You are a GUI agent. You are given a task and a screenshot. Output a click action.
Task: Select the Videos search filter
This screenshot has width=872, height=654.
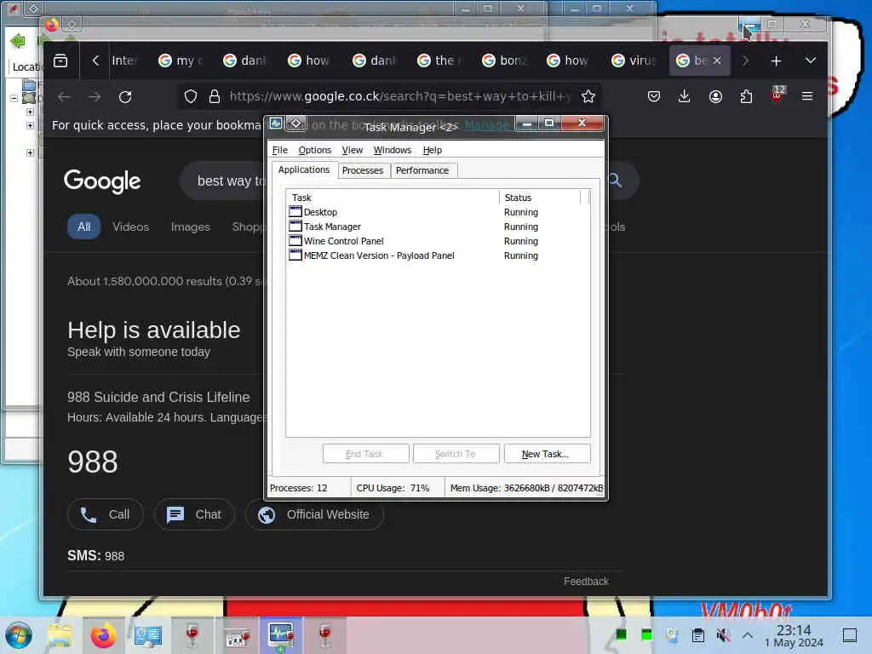[130, 227]
